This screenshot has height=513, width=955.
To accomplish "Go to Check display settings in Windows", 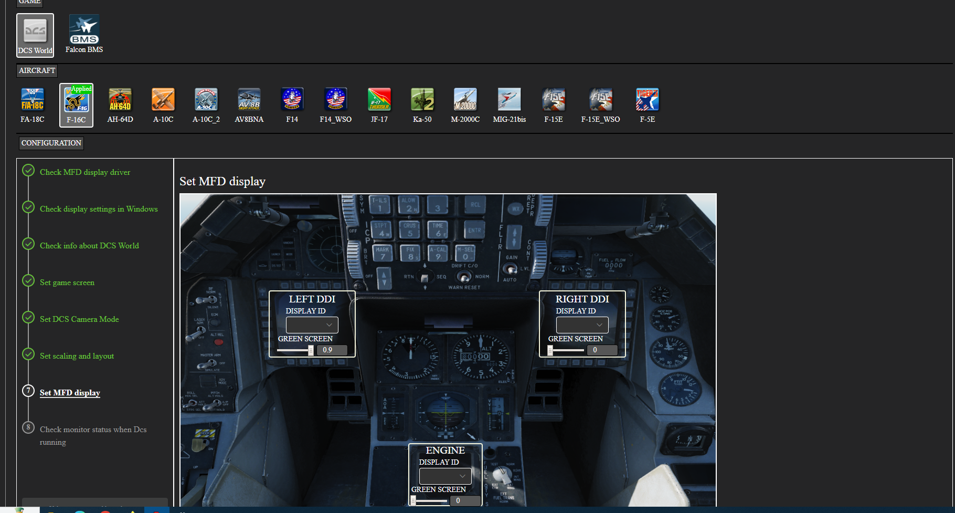I will tap(99, 209).
